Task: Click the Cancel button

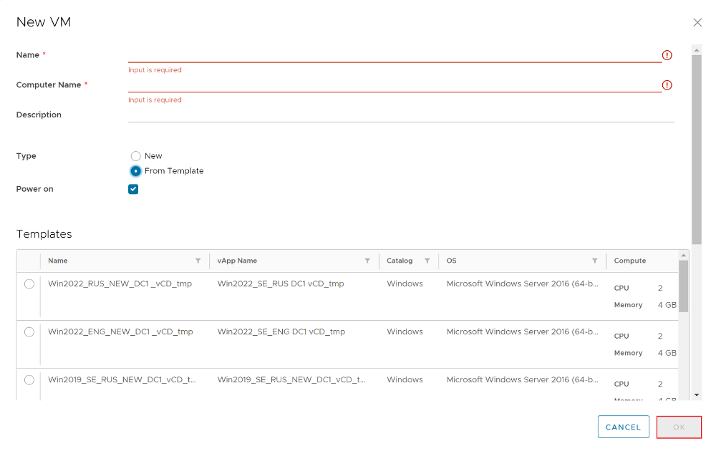Action: (624, 427)
